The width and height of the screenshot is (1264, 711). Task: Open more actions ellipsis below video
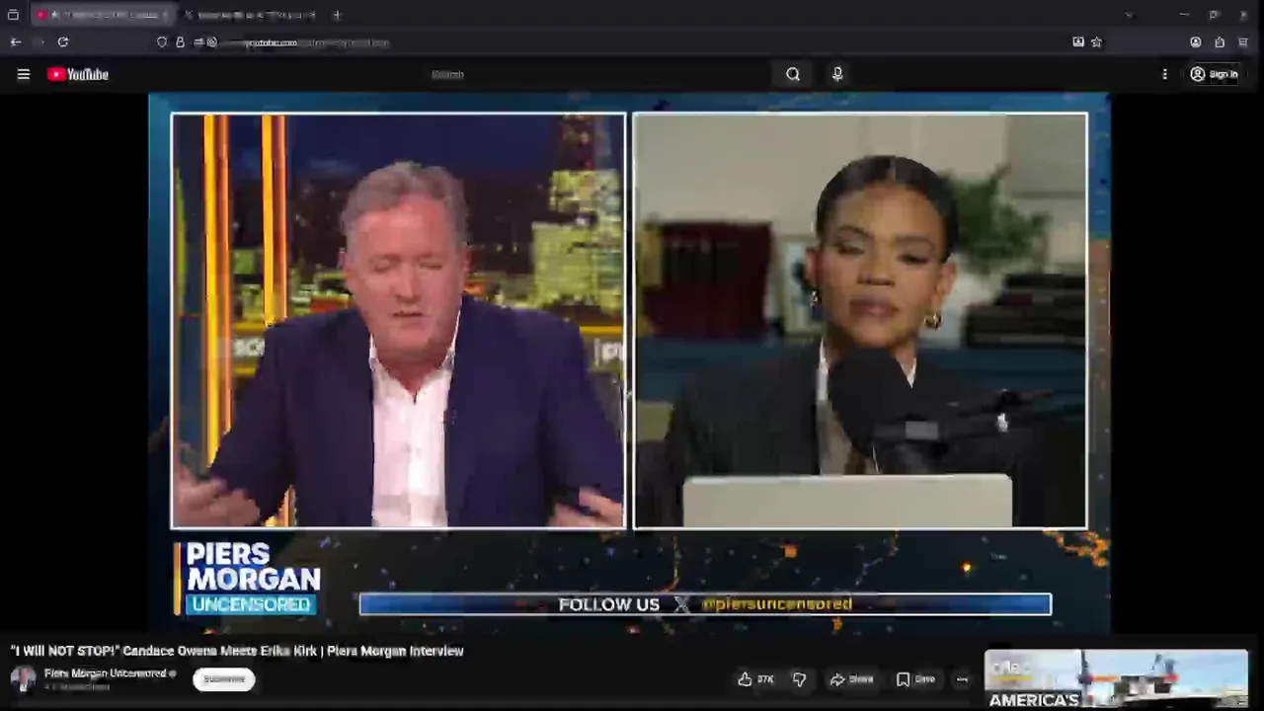962,679
